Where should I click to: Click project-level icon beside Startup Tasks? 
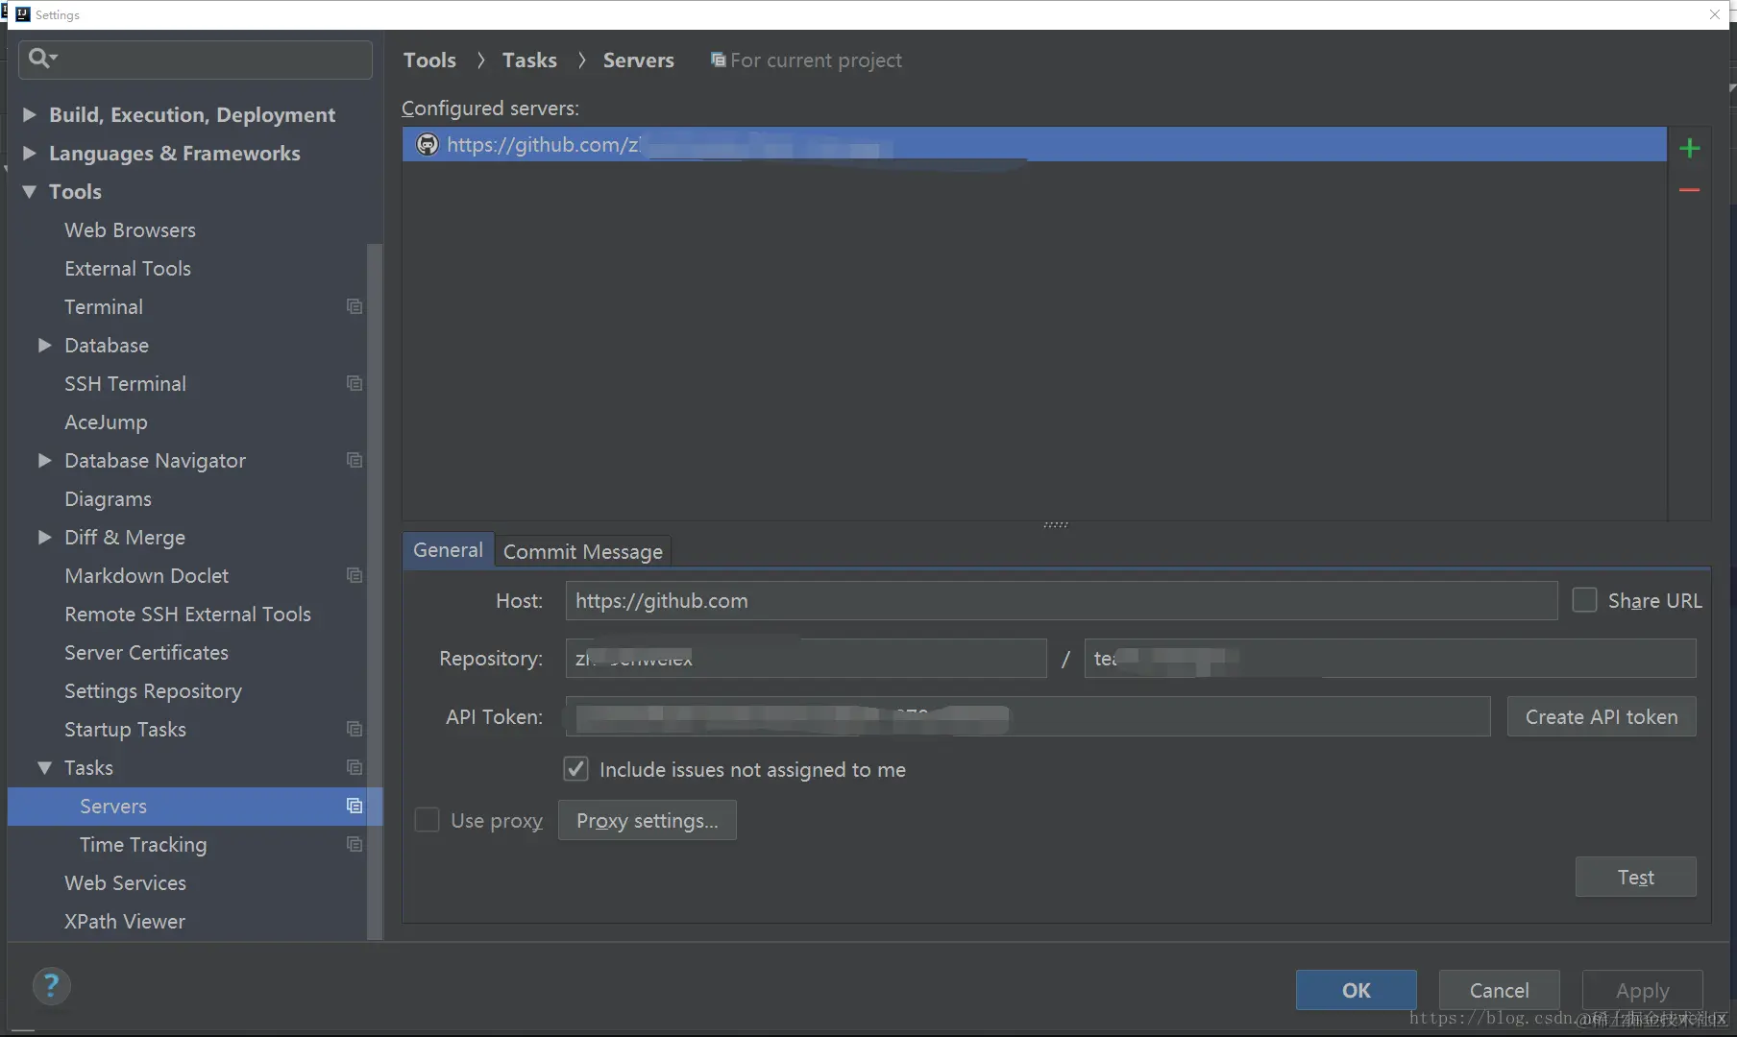coord(355,729)
